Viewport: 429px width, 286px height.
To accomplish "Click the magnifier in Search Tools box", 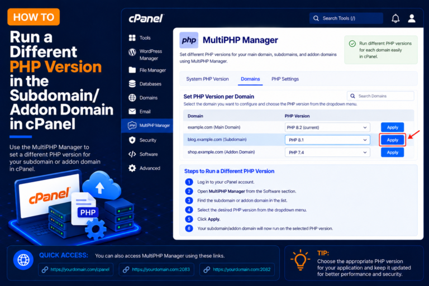I will coord(316,18).
